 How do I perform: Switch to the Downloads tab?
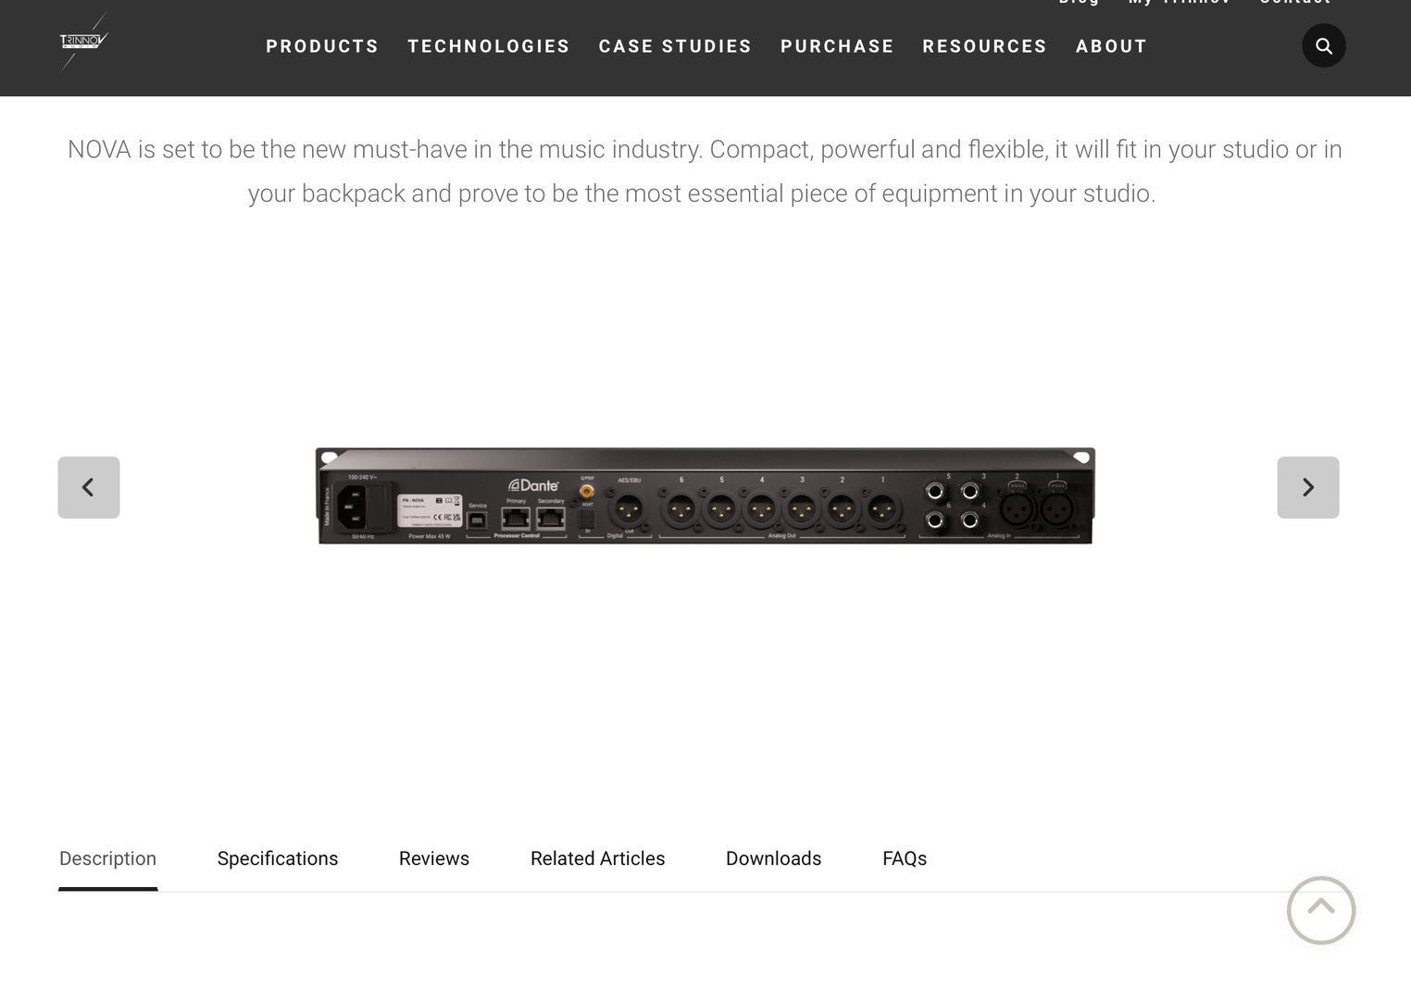pos(773,858)
